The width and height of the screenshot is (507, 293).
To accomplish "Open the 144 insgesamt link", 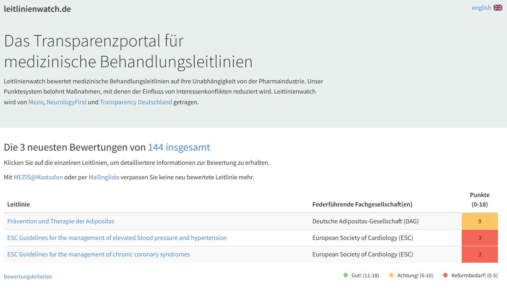I will (179, 147).
